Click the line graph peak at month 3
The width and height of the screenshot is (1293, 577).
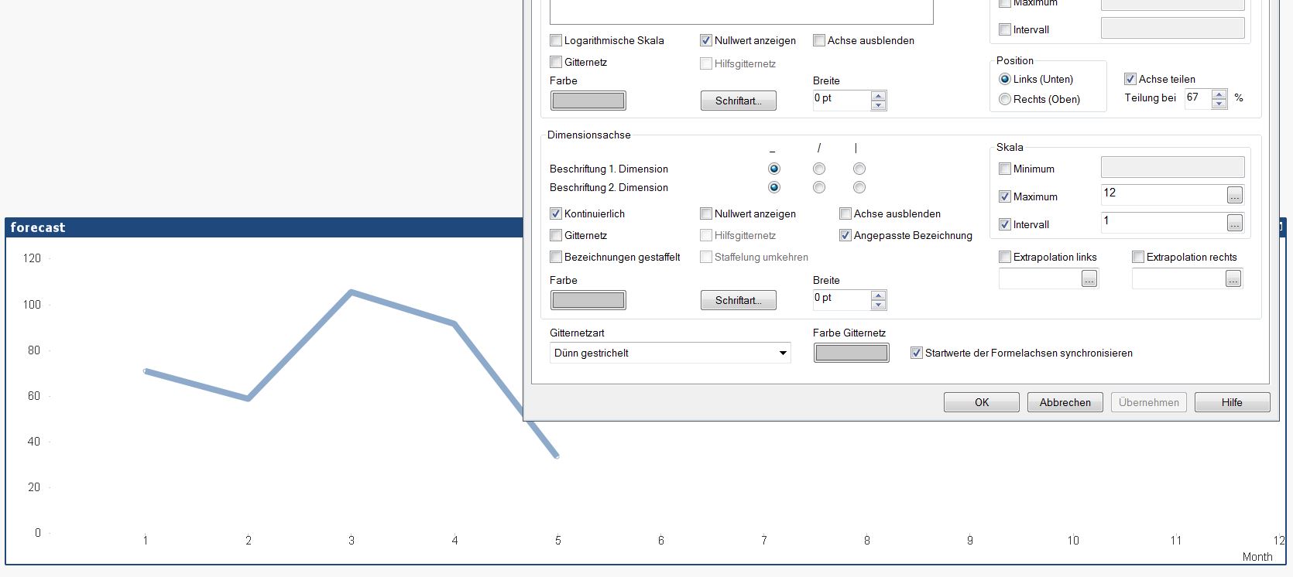[352, 292]
